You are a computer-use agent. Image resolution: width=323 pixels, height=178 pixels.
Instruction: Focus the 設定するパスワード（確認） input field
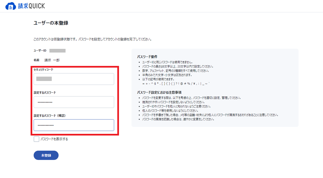74,125
